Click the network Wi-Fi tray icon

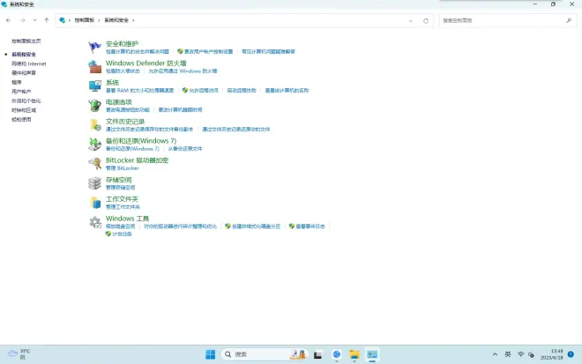tap(521, 354)
